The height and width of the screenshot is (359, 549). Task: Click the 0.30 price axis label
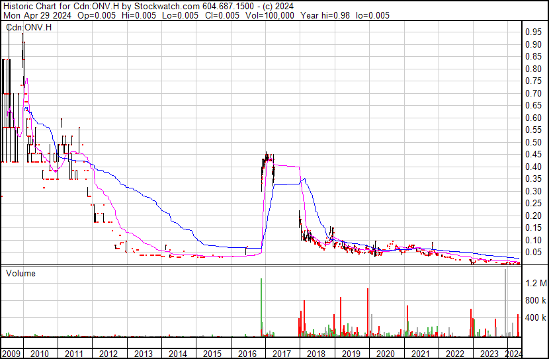coord(534,191)
